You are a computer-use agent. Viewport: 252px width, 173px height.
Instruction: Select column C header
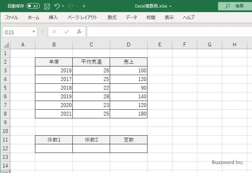coord(91,45)
